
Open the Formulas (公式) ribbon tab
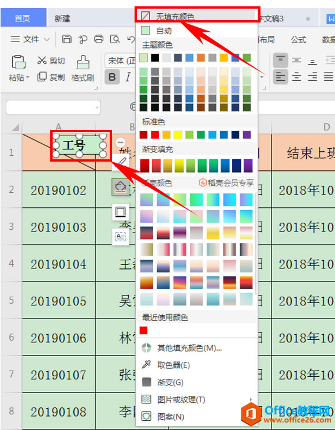298,40
